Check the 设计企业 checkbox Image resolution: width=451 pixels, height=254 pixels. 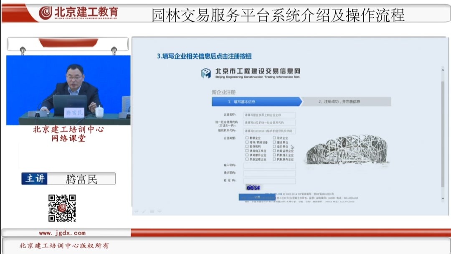[274, 138]
